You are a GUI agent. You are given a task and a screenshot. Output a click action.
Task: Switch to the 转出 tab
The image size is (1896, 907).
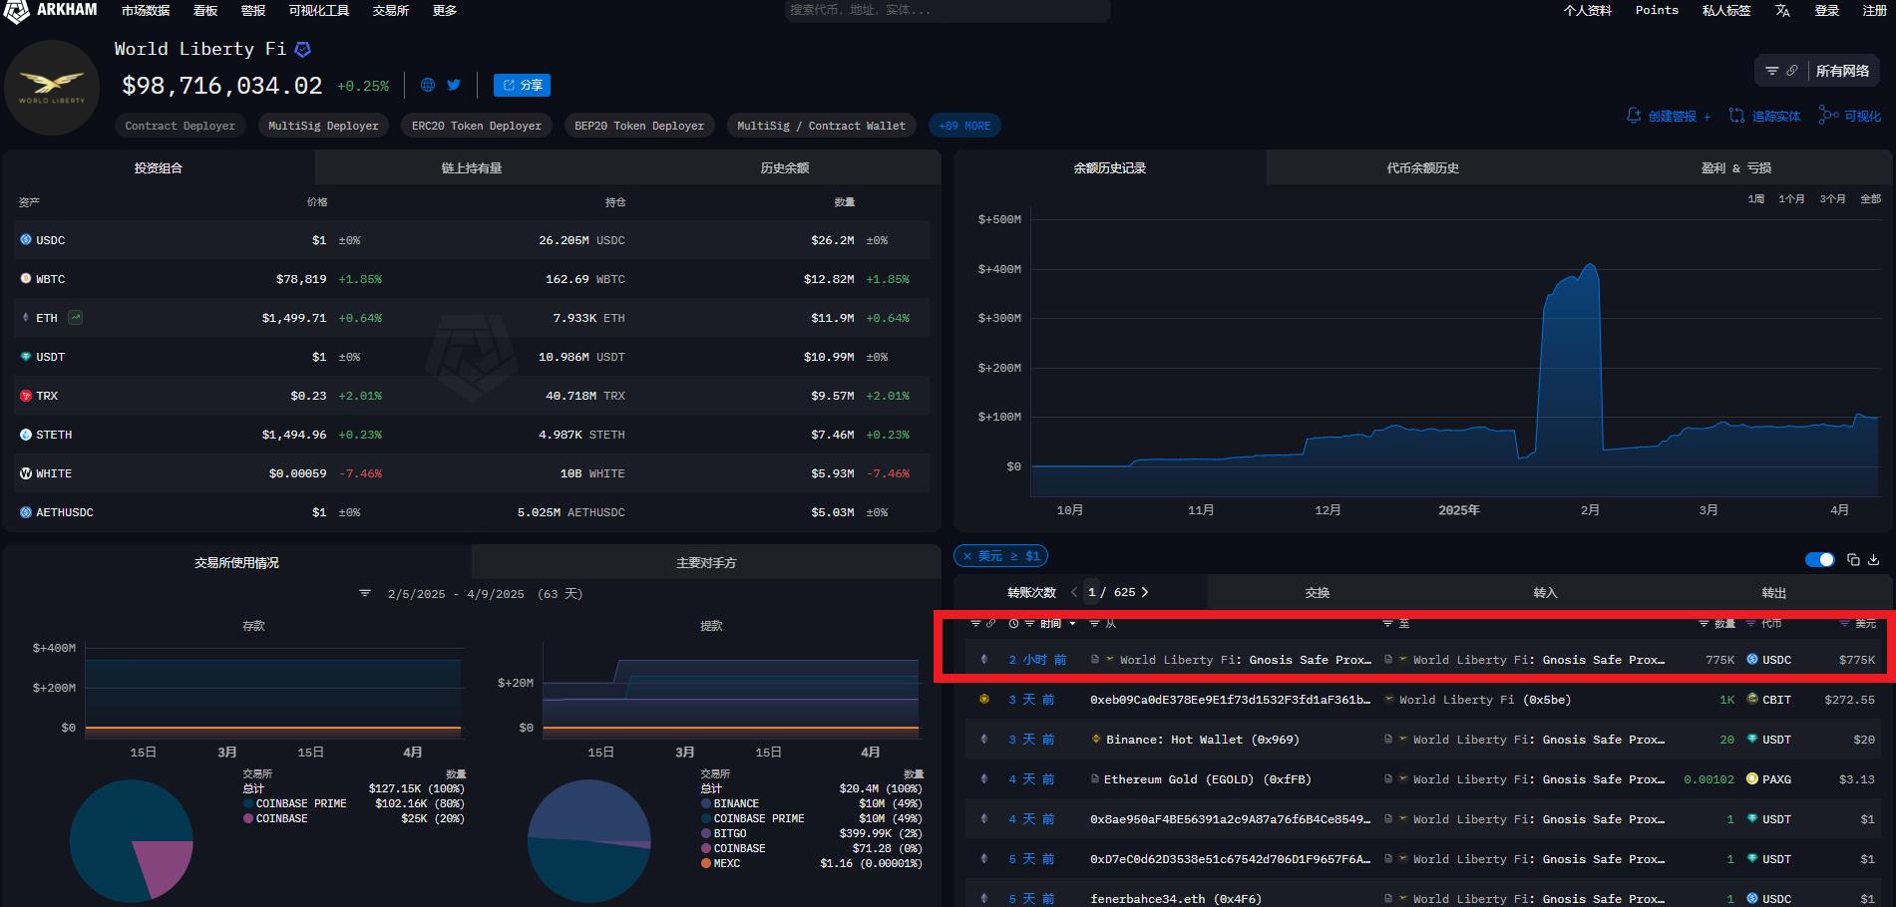[1774, 592]
